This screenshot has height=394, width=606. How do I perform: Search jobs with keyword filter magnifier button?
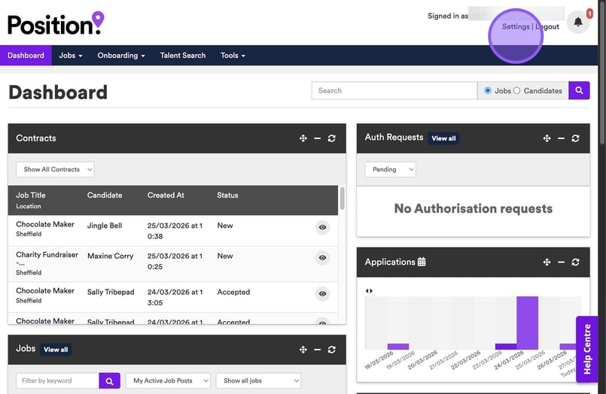109,381
